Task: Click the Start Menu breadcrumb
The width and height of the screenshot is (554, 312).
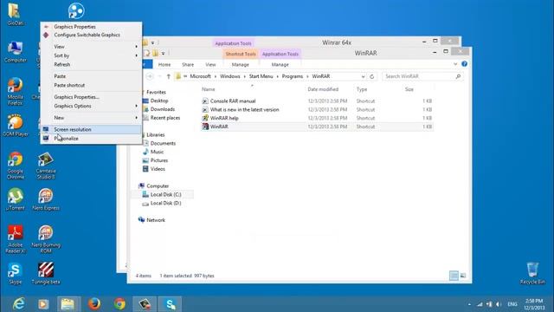Action: pos(261,76)
